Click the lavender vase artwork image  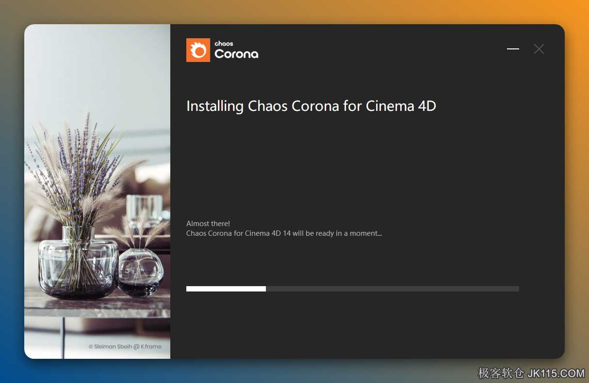(97, 191)
